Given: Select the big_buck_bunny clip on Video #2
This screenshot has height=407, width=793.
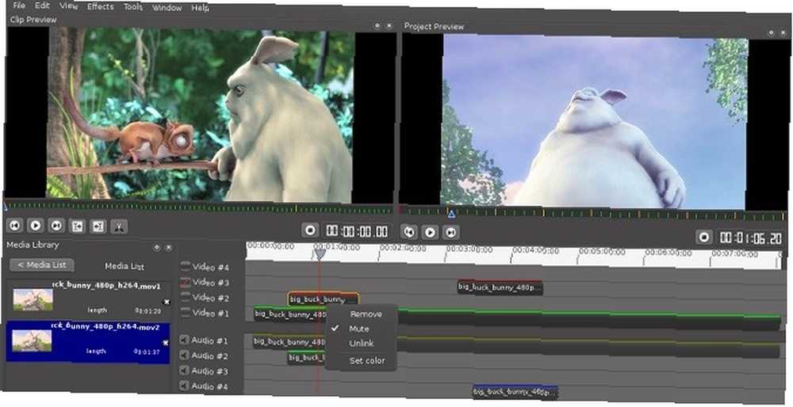Looking at the screenshot, I should pos(324,299).
